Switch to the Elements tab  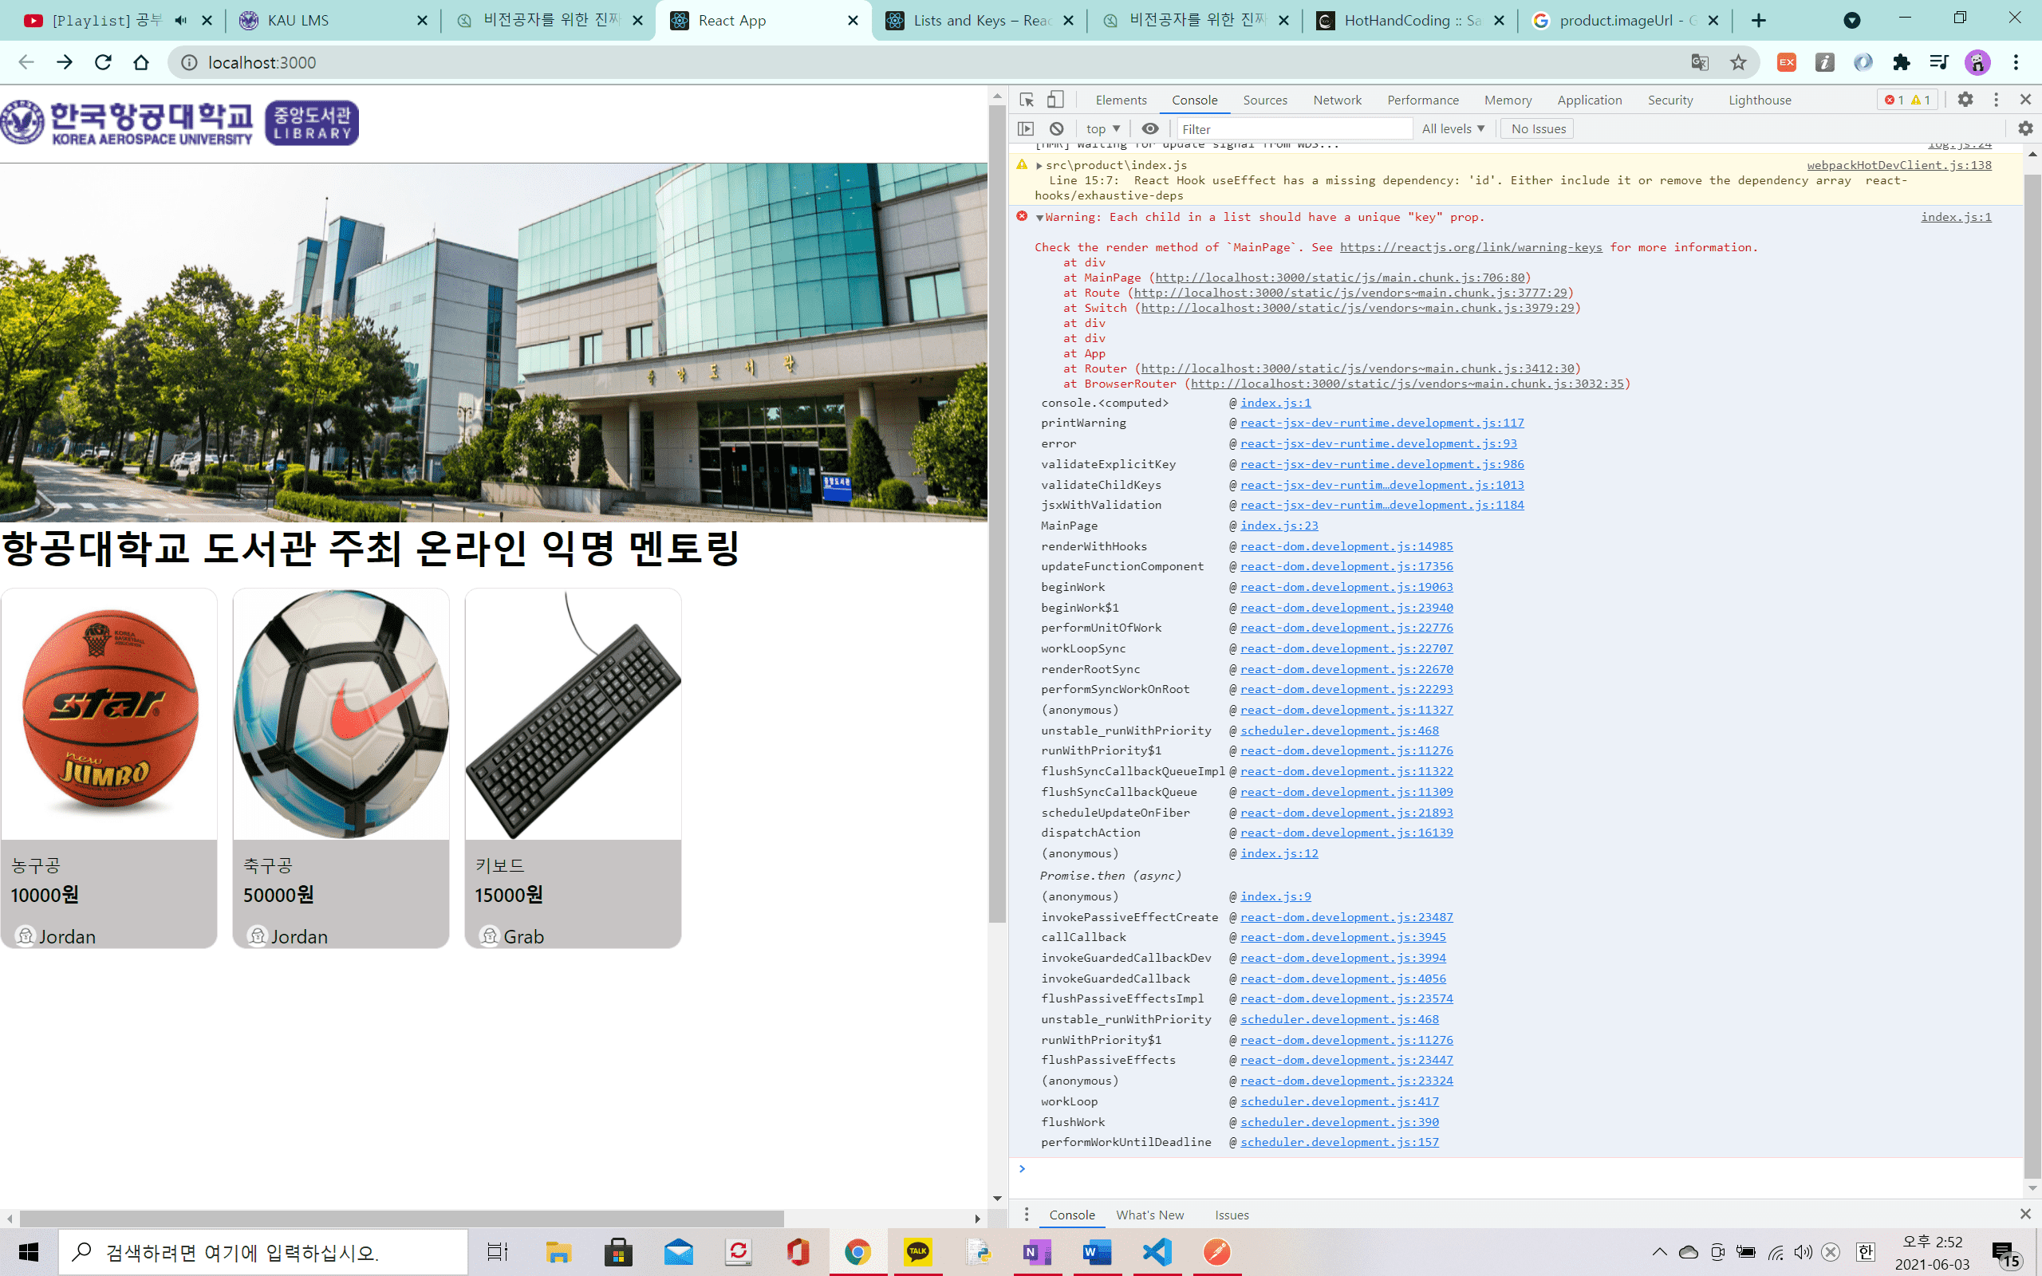tap(1121, 100)
